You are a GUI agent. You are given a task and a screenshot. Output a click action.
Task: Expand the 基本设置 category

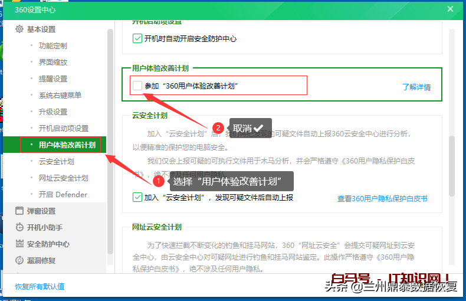41,29
